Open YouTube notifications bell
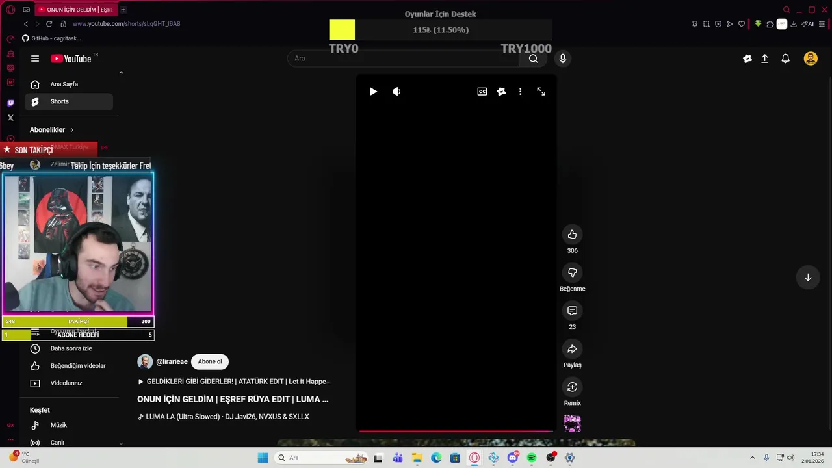This screenshot has width=832, height=468. tap(785, 58)
